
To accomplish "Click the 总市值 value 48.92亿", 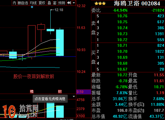I will tap(120, 116).
